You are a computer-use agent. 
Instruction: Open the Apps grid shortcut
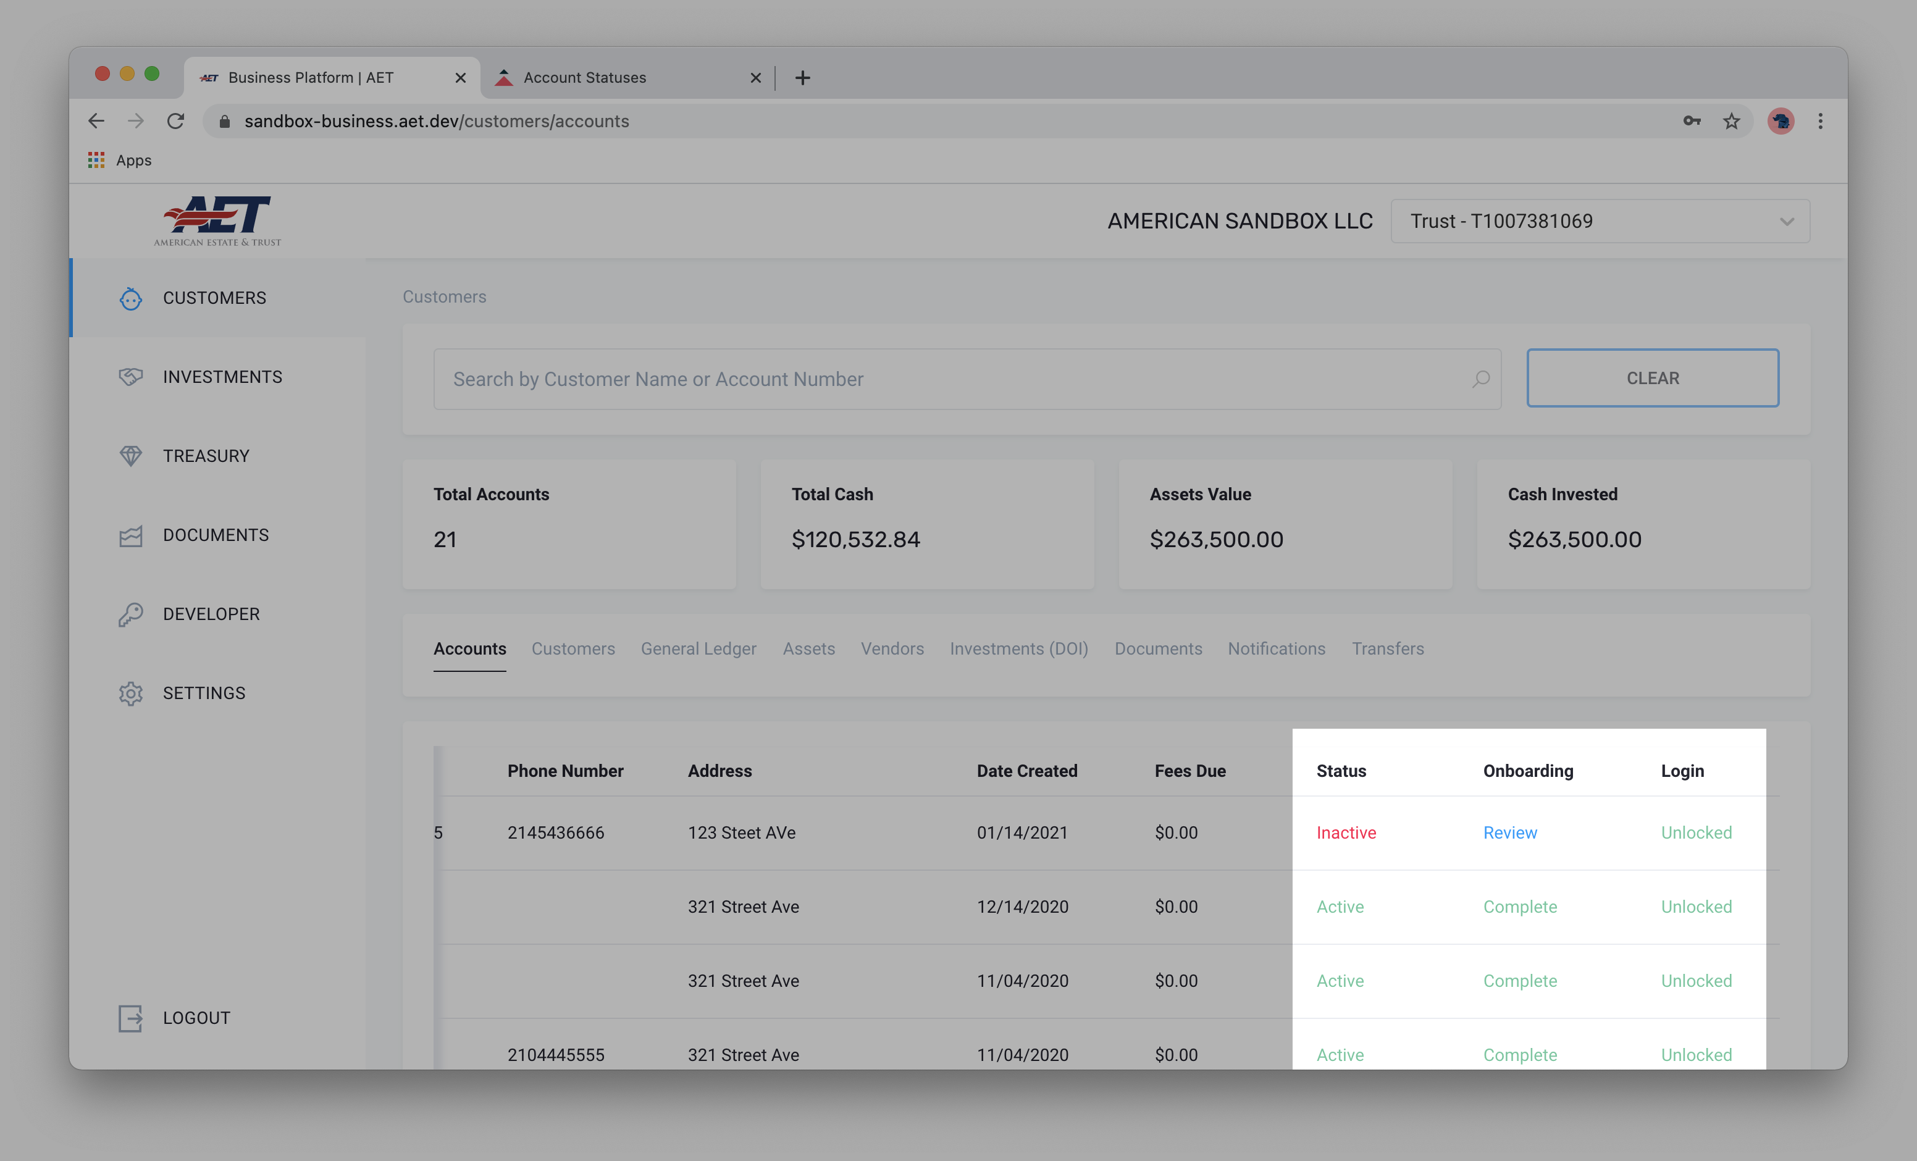96,161
